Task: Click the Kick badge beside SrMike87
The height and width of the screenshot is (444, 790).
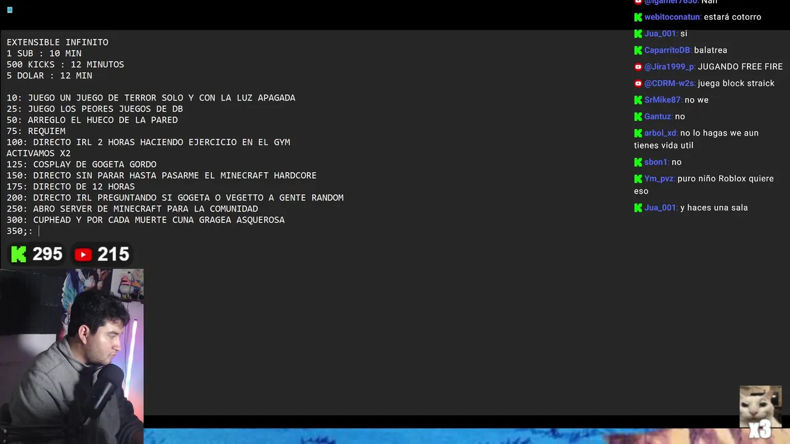Action: pos(638,101)
